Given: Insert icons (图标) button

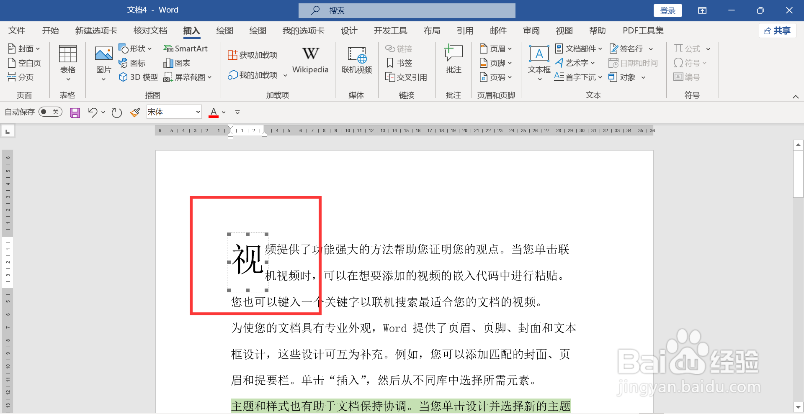Looking at the screenshot, I should 132,63.
